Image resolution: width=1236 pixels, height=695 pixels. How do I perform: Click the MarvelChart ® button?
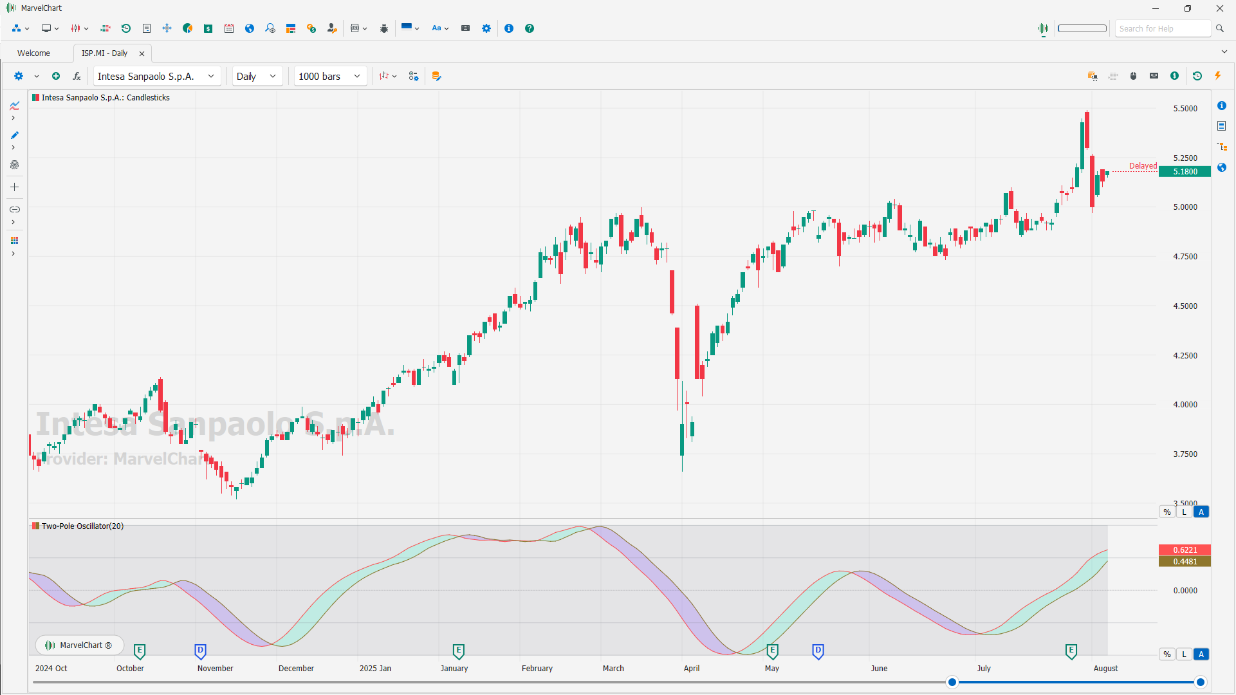coord(80,645)
